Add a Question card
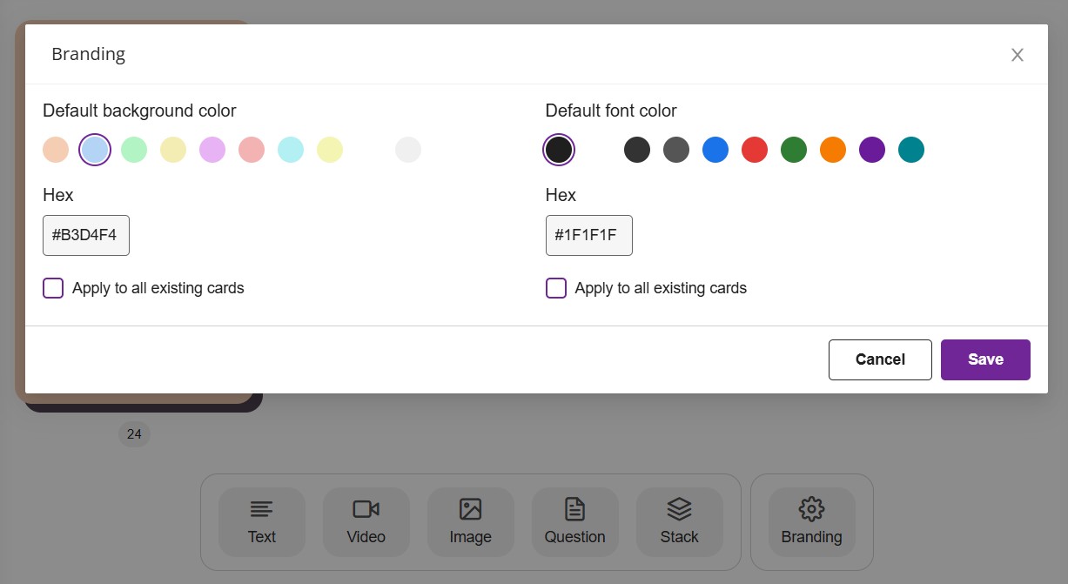 click(x=574, y=522)
